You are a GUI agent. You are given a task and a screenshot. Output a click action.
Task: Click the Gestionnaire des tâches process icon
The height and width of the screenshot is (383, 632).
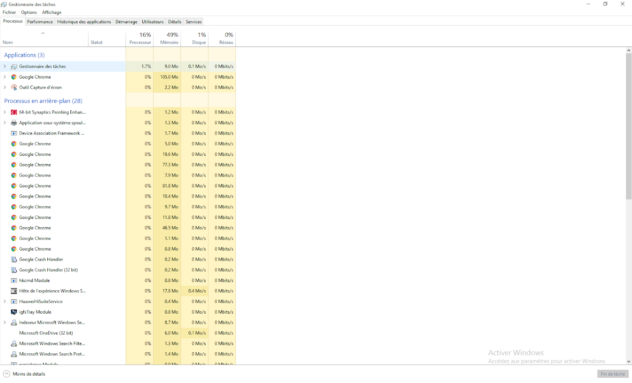pyautogui.click(x=14, y=67)
